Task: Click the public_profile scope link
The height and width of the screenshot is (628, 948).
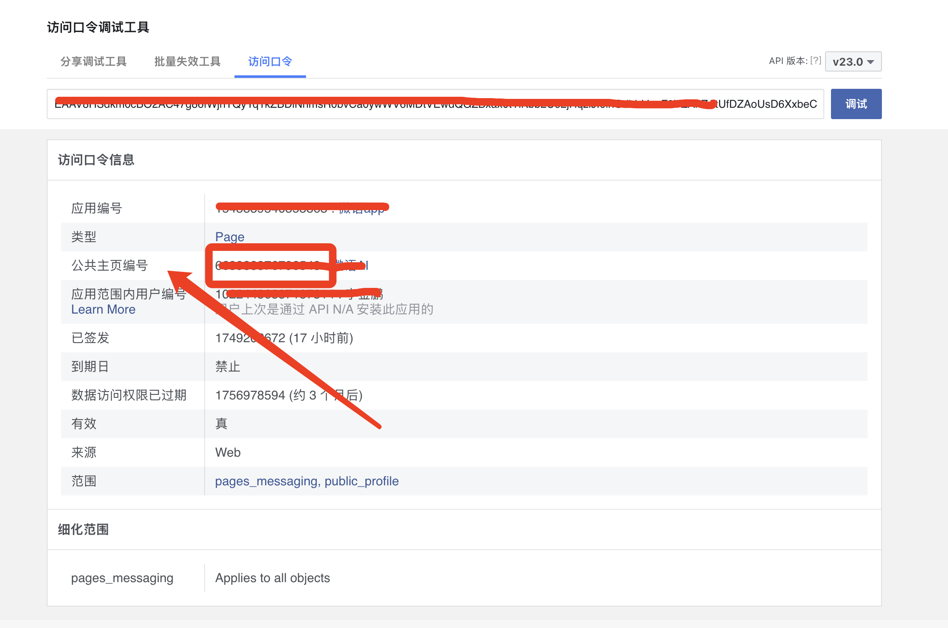Action: click(361, 481)
